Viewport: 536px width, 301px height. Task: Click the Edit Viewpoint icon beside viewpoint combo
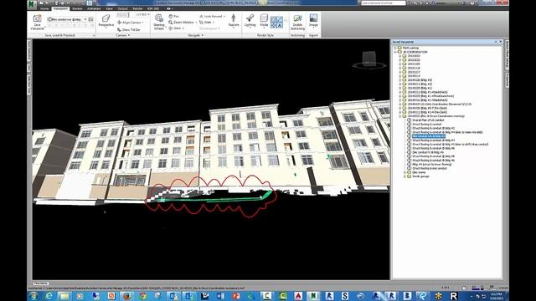tap(90, 19)
